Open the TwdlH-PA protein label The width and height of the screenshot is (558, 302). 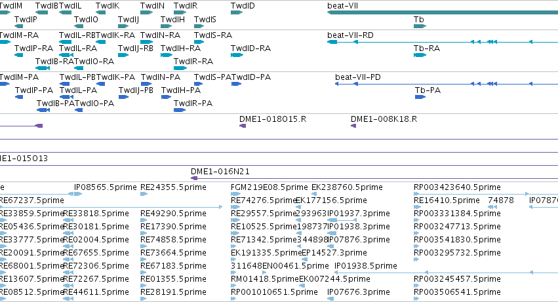click(181, 90)
